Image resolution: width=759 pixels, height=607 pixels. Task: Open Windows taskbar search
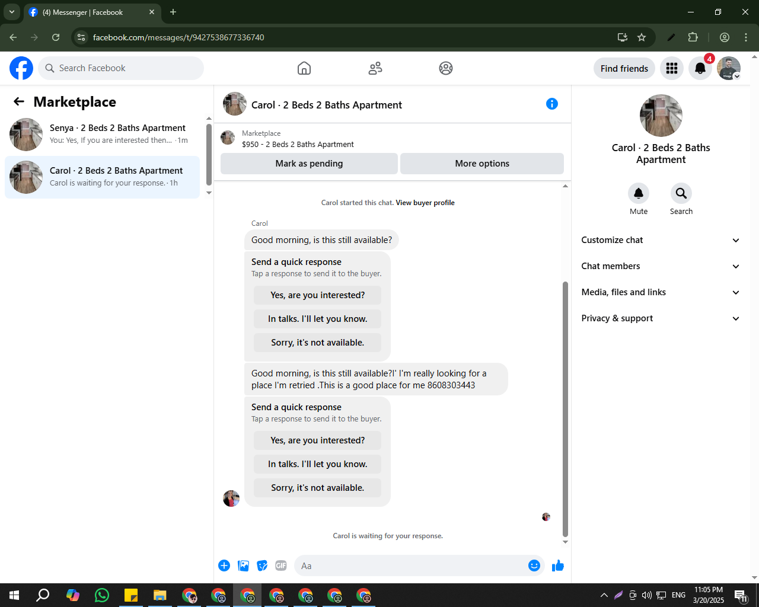coord(43,595)
